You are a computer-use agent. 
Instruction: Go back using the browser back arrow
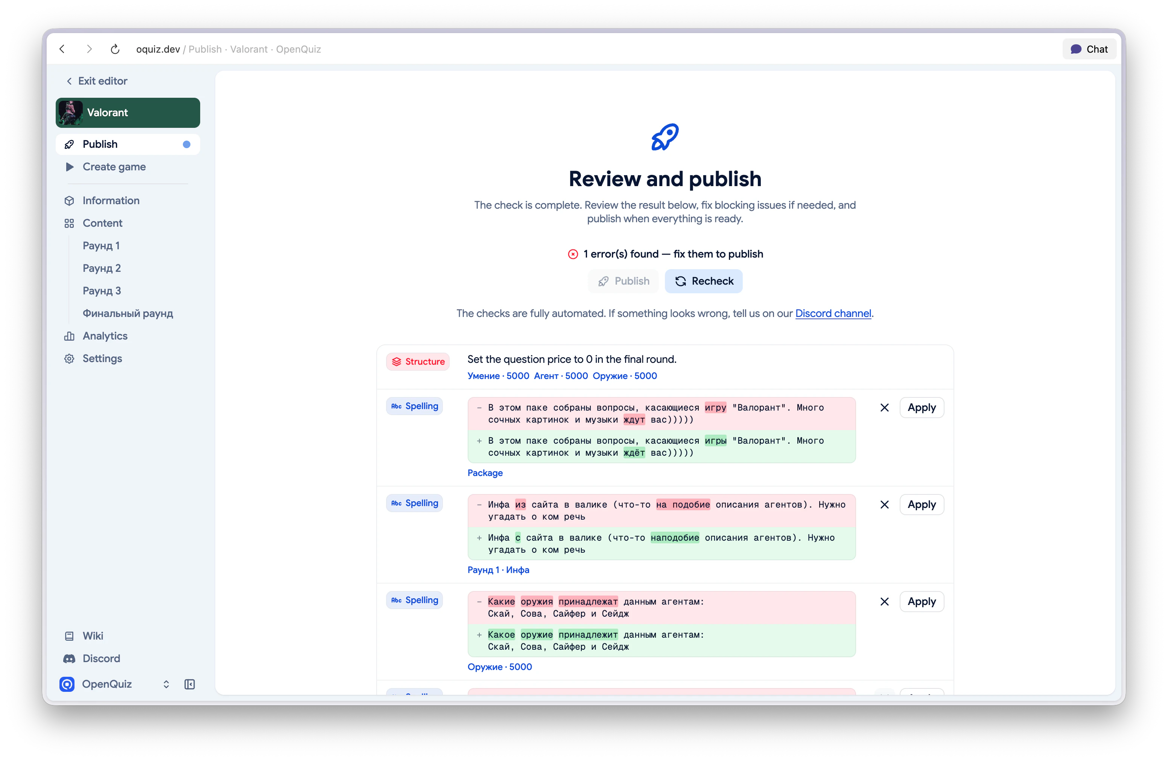pyautogui.click(x=62, y=49)
